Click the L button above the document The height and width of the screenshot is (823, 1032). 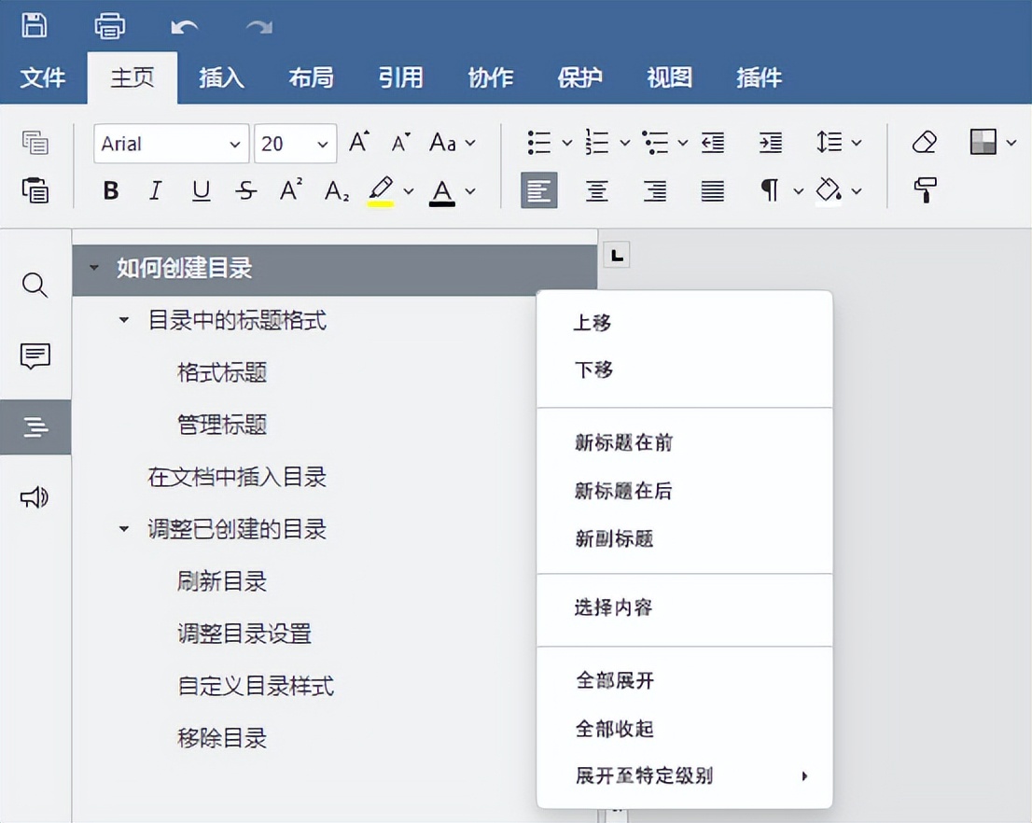click(x=616, y=253)
